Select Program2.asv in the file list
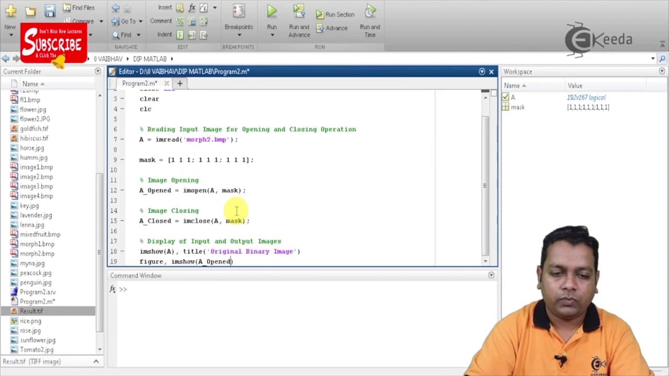This screenshot has width=669, height=376. coord(38,292)
